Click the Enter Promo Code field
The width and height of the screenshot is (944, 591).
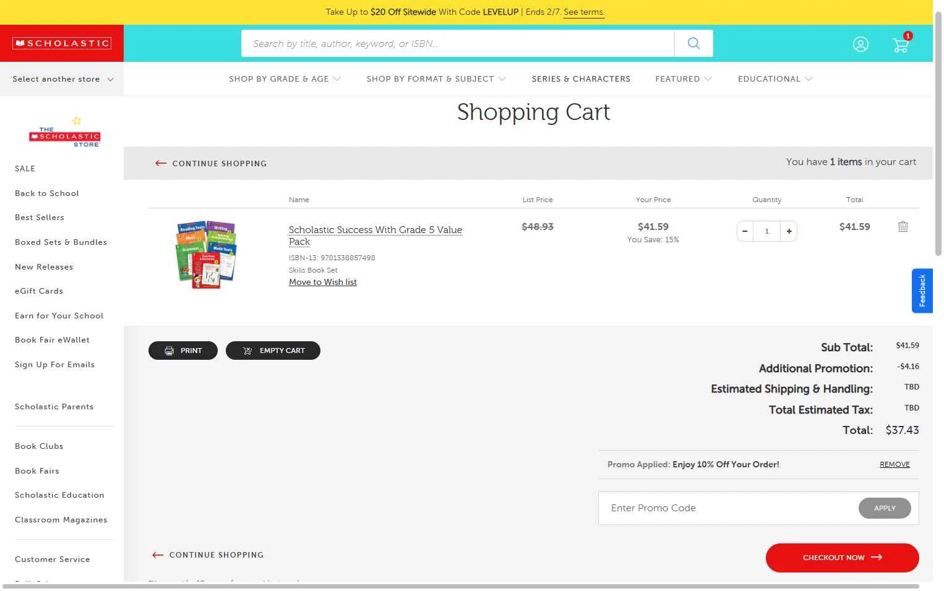point(728,508)
